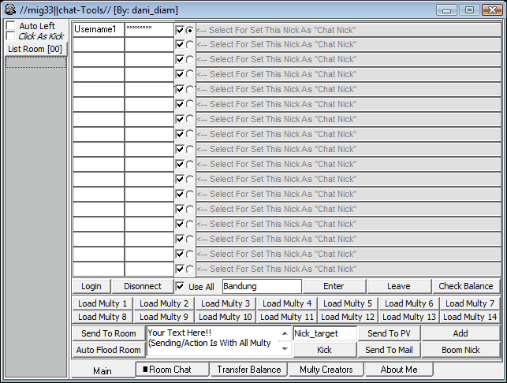Load Multy 6 preset
The image size is (507, 383).
[x=409, y=303]
